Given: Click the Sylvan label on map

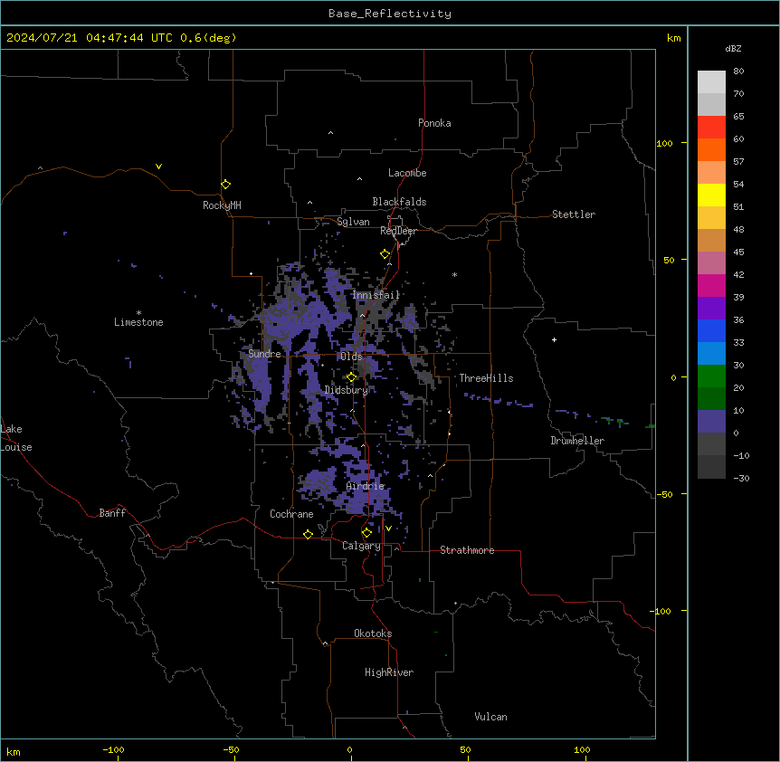Looking at the screenshot, I should [353, 222].
